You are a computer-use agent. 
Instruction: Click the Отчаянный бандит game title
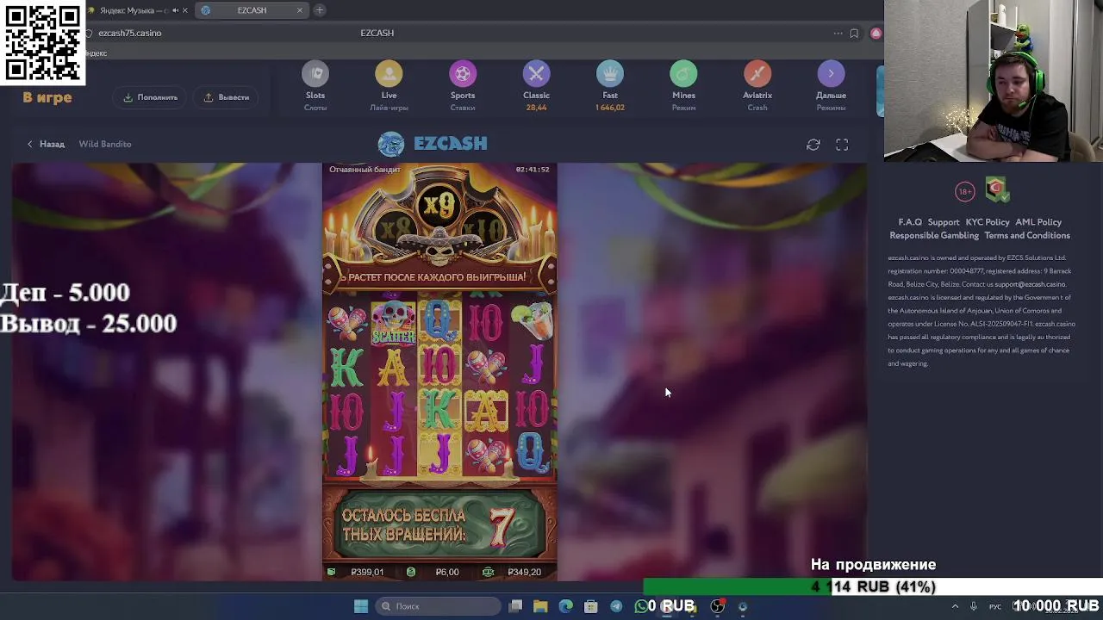(x=365, y=170)
